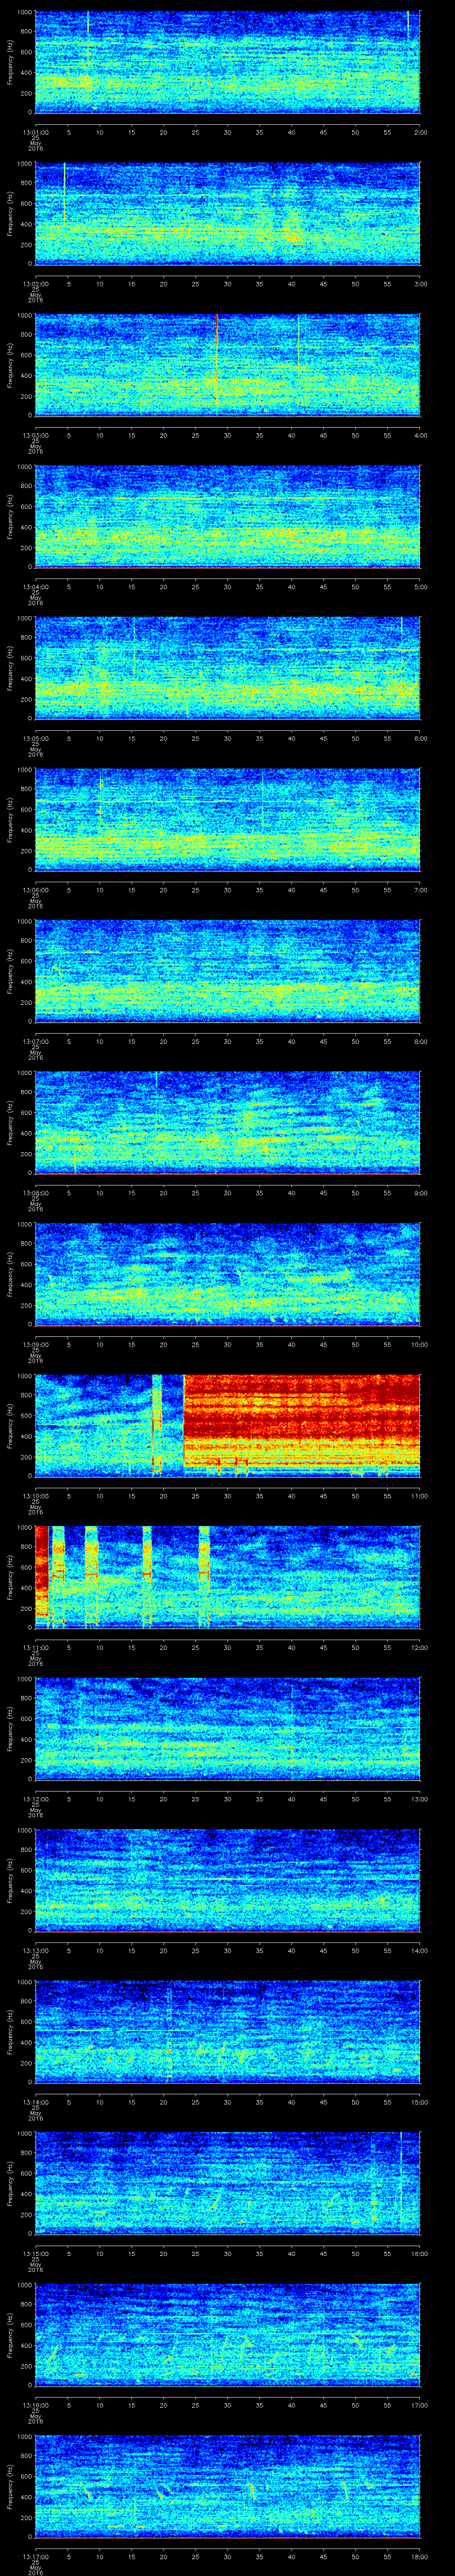Click the "18:00" end time label

point(419,2556)
